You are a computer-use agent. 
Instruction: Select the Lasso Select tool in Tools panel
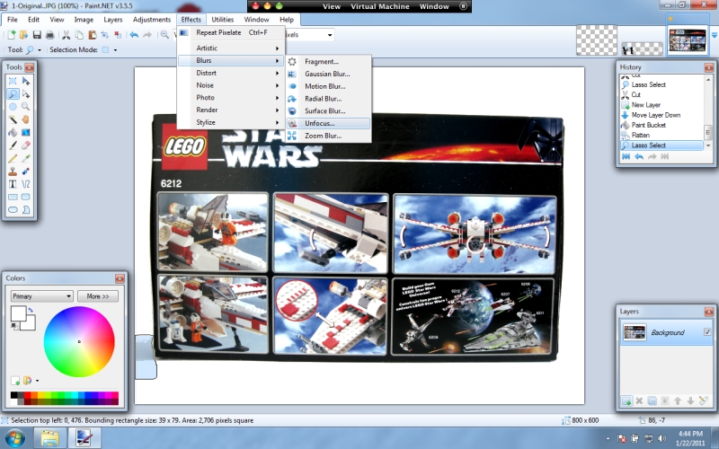13,94
